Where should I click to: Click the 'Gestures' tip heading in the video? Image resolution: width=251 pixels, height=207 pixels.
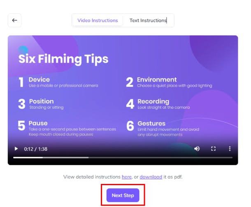151,124
